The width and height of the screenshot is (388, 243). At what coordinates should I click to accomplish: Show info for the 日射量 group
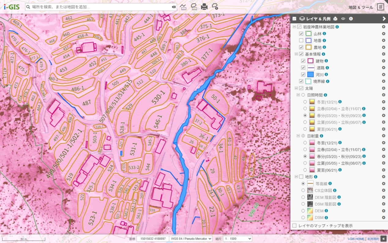(x=322, y=136)
